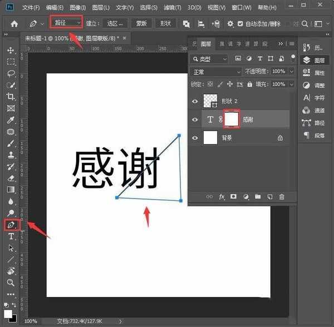Hide the 形状 2 layer
This screenshot has height=327, width=334.
(195, 101)
